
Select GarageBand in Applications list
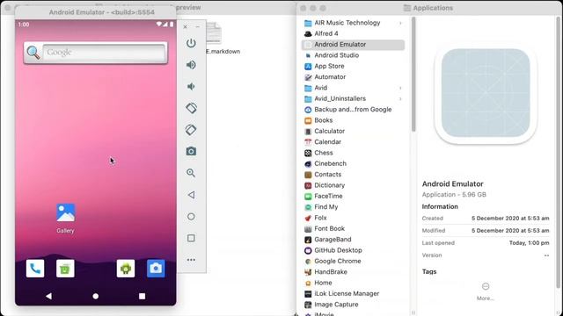[353, 240]
